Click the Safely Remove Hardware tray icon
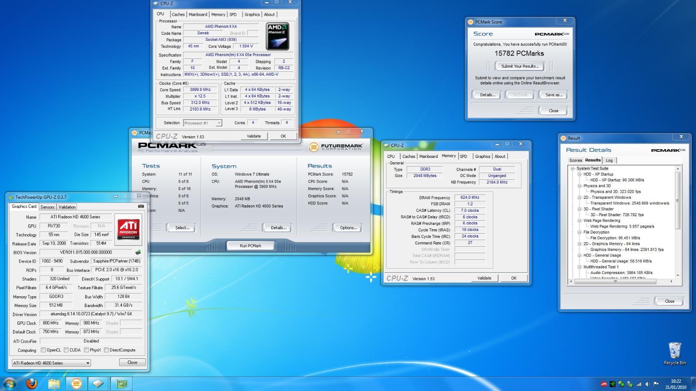The height and width of the screenshot is (391, 696). tap(630, 384)
